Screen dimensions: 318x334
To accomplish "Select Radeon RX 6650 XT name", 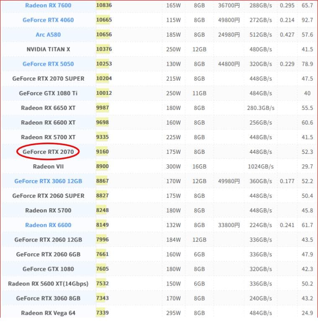I will pyautogui.click(x=48, y=108).
